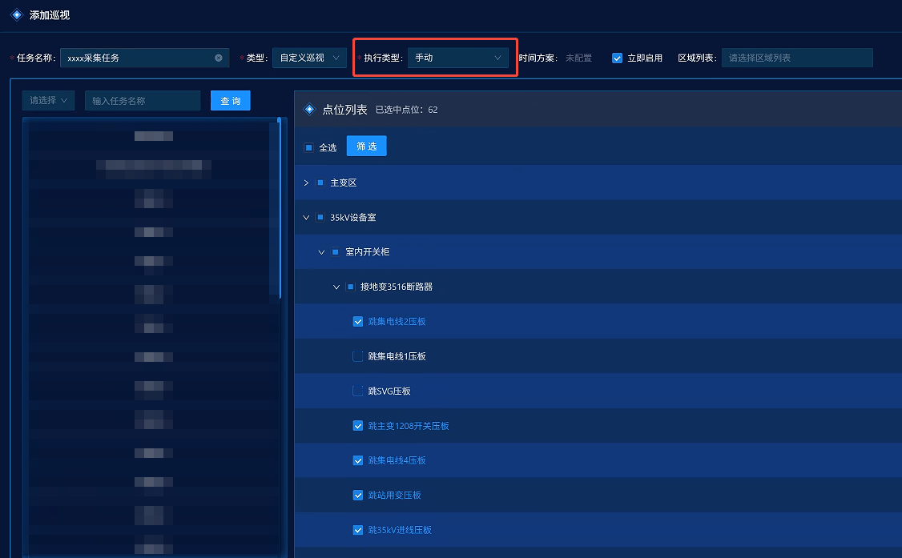Click the task list vertical scrollbar
This screenshot has height=558, width=902.
(280, 208)
